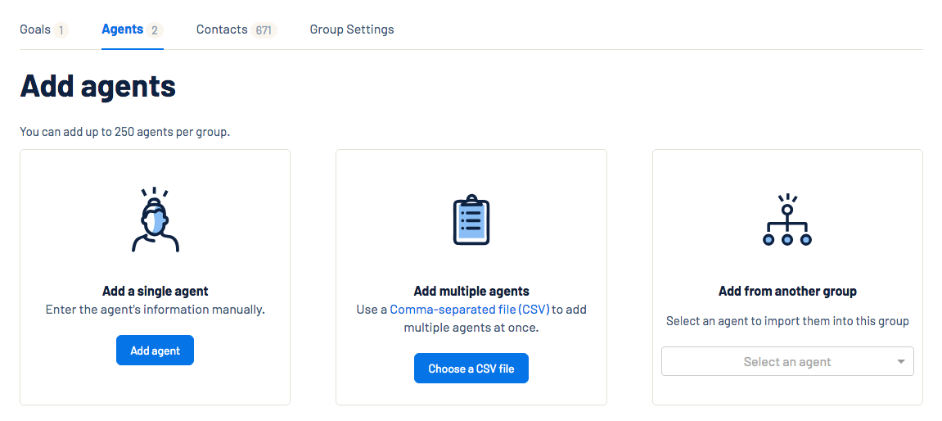Click Add a single agent heading
This screenshot has width=942, height=421.
point(155,291)
